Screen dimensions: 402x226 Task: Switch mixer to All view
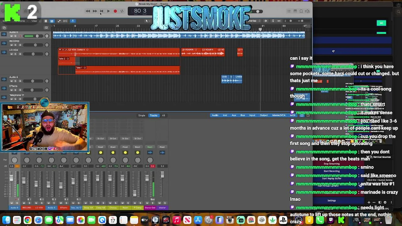163,116
